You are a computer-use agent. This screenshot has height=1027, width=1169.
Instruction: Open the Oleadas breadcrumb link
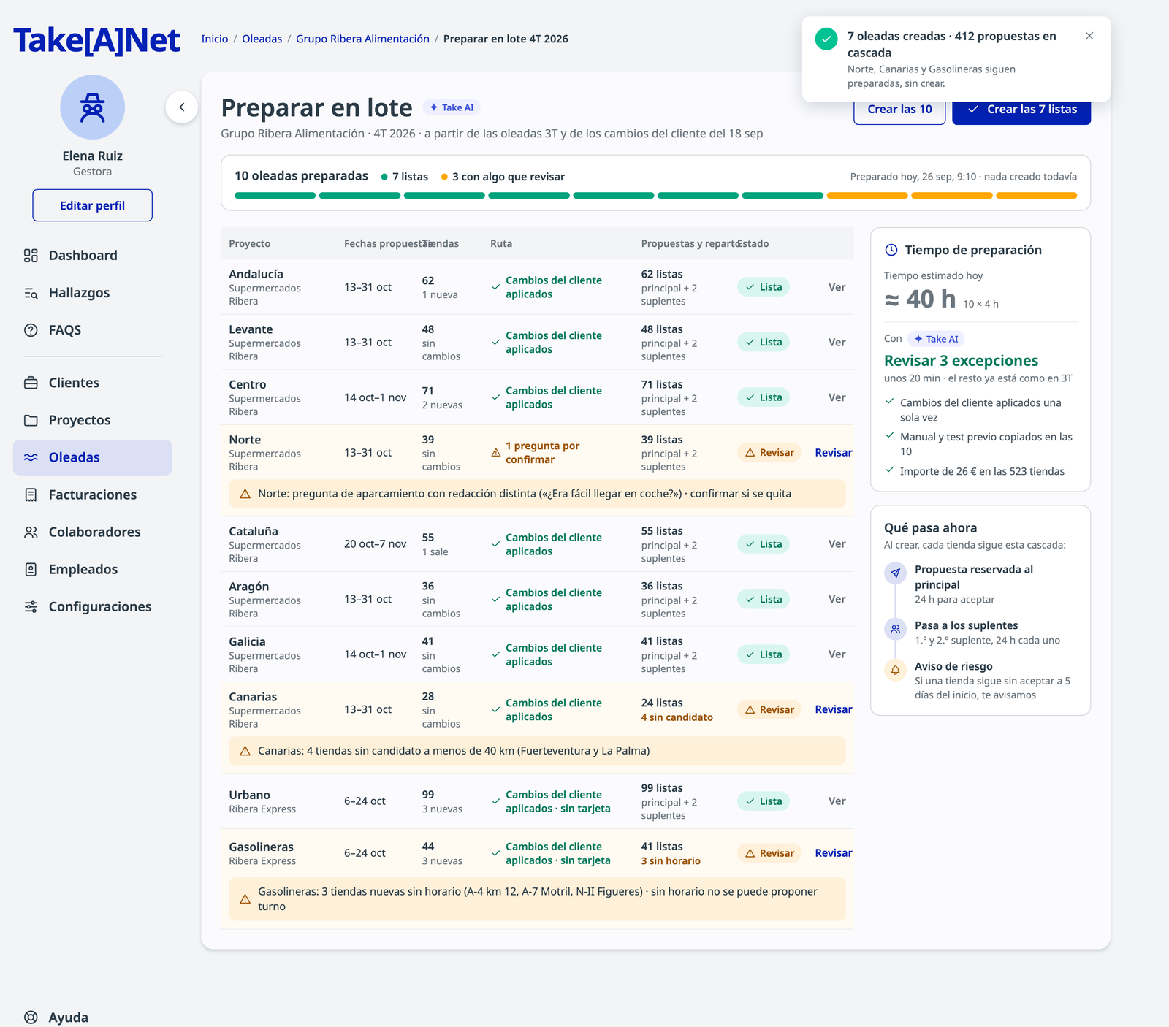click(x=262, y=39)
